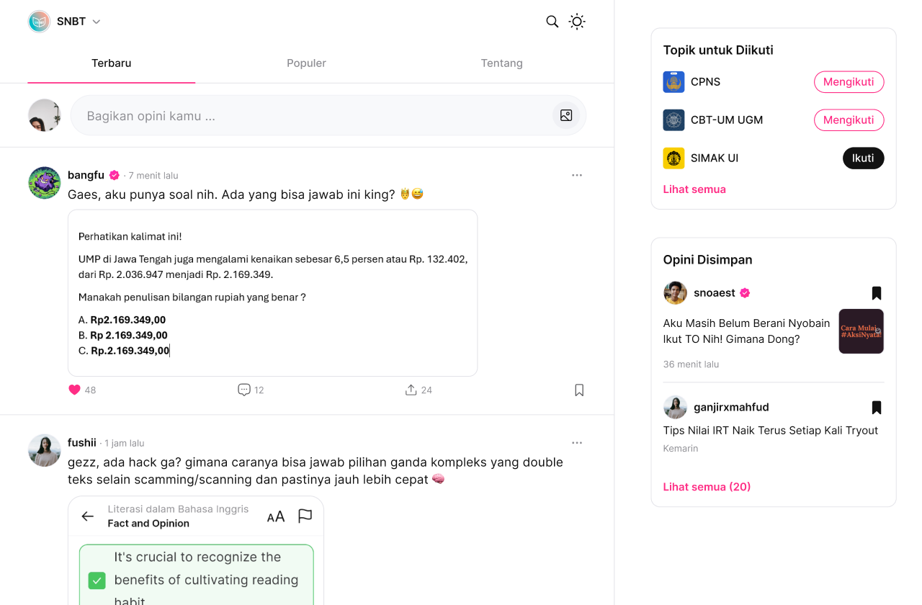Bookmark bangfu's post

tap(579, 390)
